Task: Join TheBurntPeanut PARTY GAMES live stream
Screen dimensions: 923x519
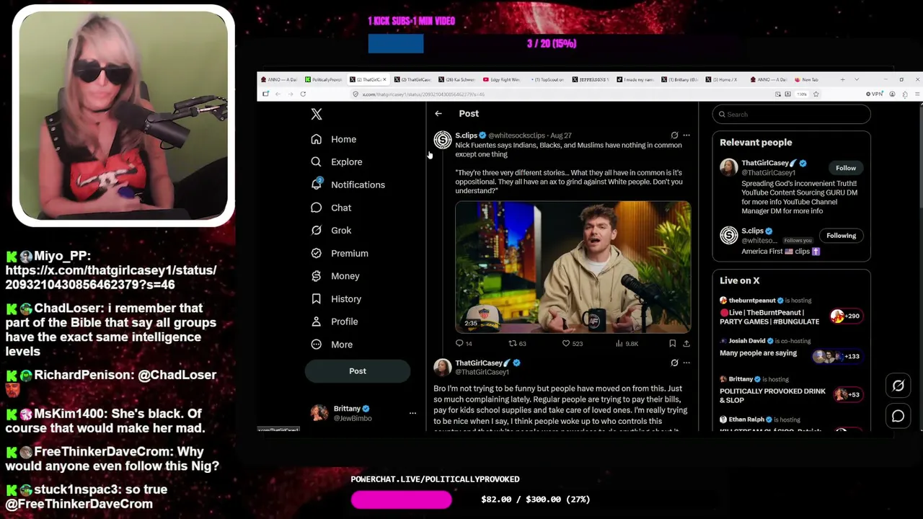Action: click(769, 317)
